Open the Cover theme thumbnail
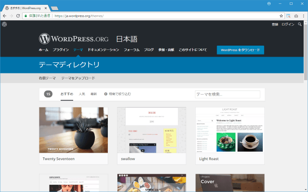308x192 pixels. 230,183
